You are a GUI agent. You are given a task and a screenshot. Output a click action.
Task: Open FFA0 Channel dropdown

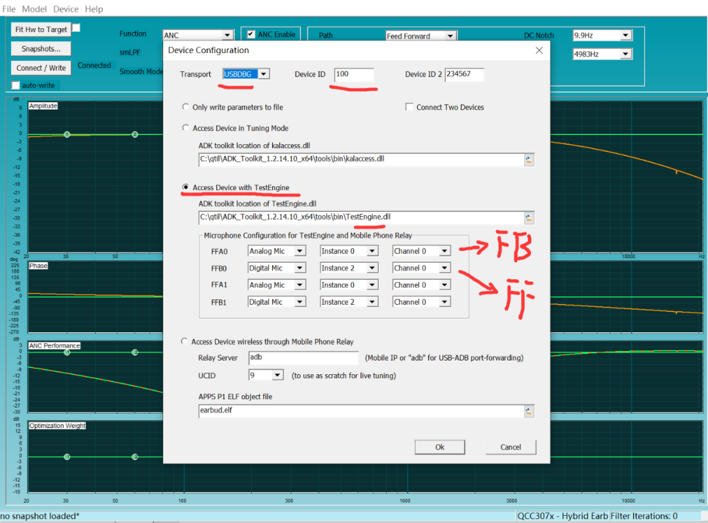(444, 251)
